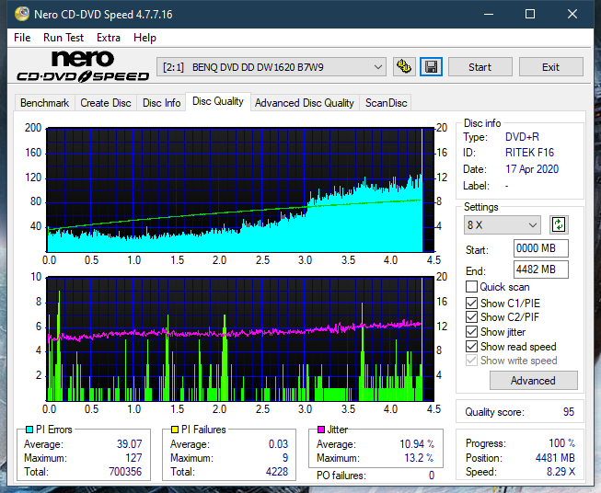Switch to the ScanDisc tab
This screenshot has width=601, height=493.
point(386,103)
